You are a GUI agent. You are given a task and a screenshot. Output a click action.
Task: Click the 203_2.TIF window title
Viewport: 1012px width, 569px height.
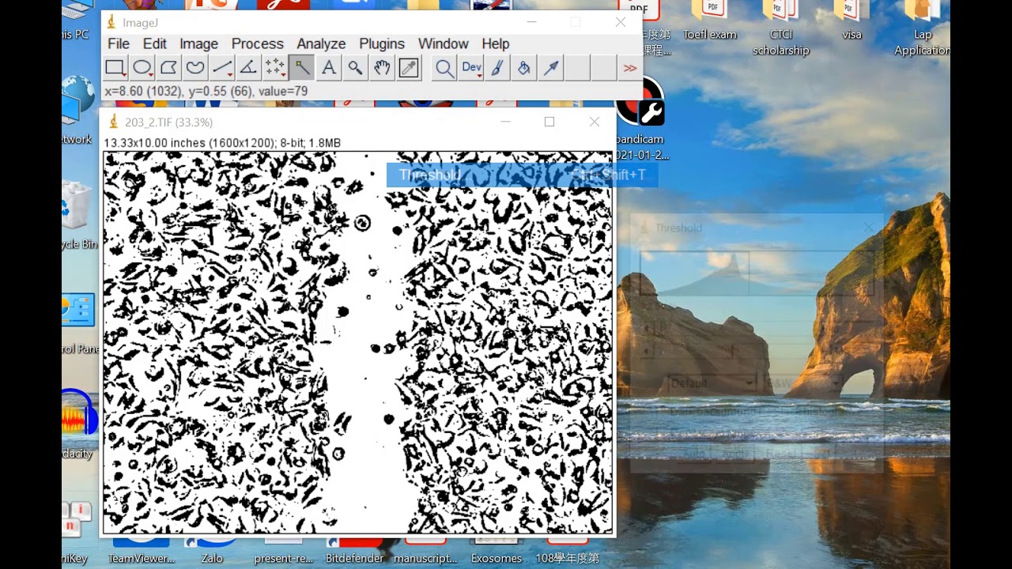[x=168, y=122]
